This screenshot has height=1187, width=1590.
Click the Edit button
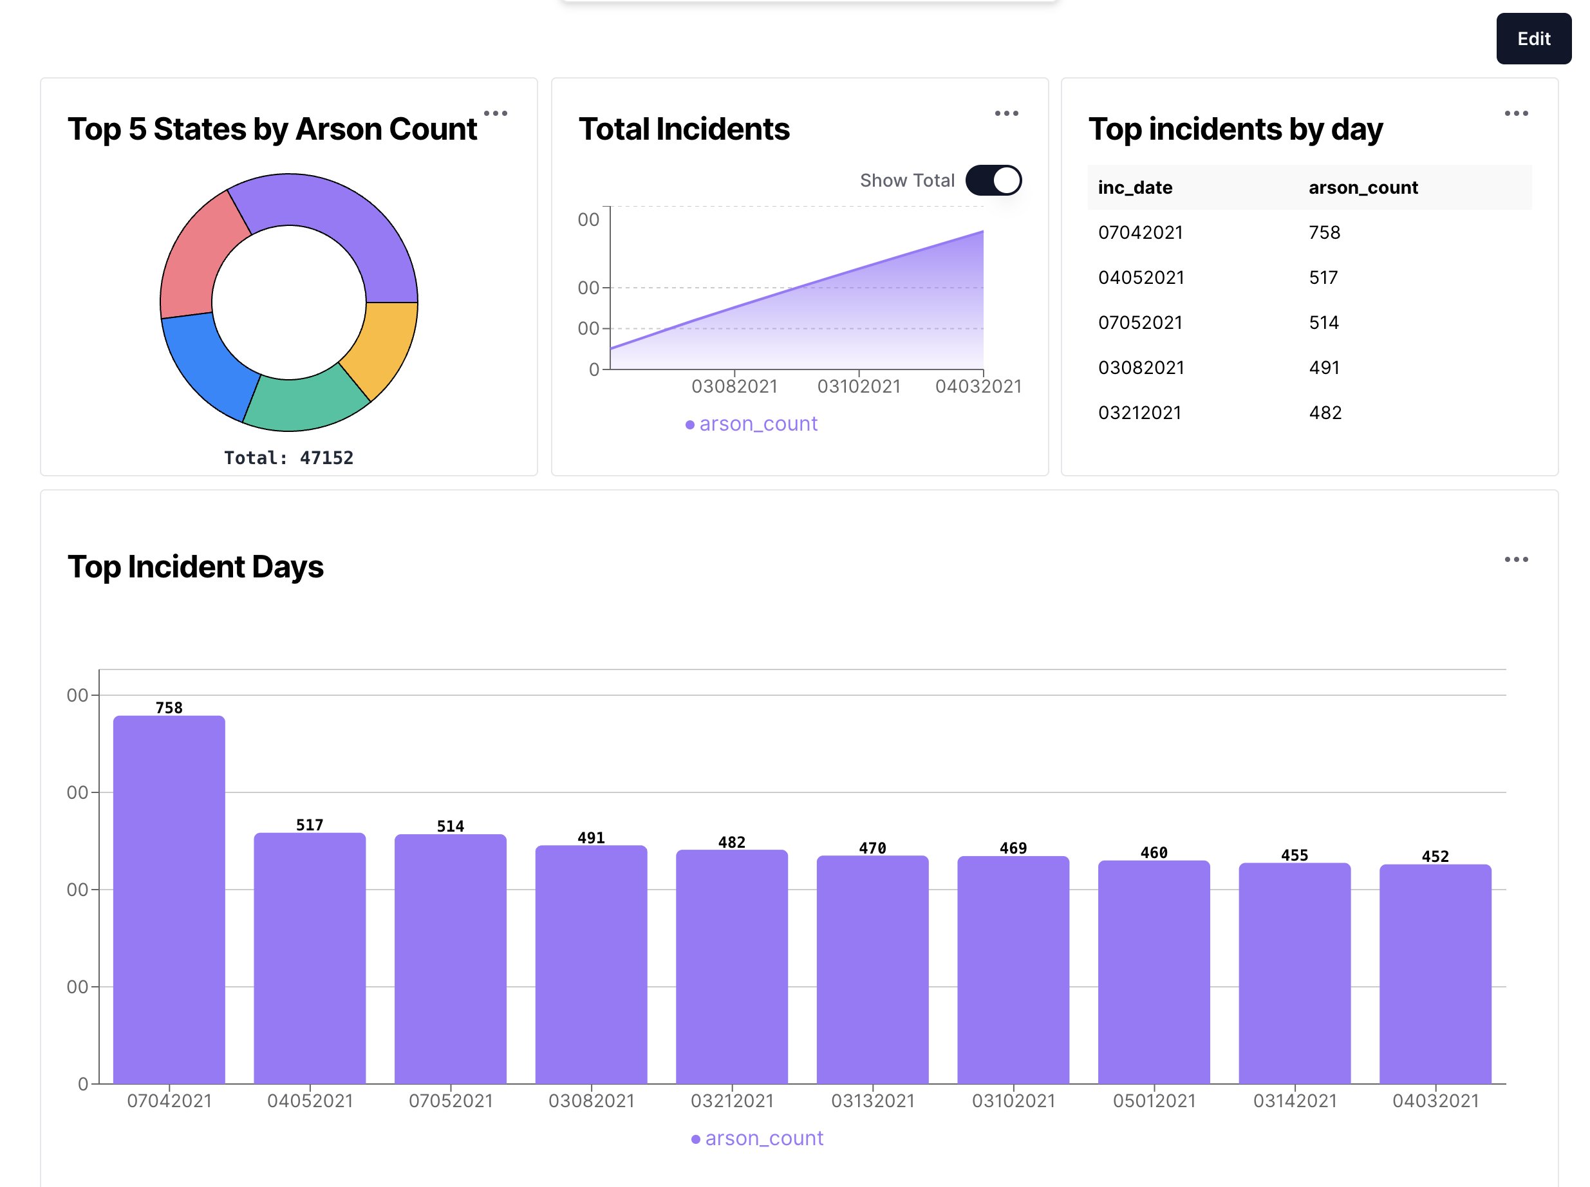coord(1533,39)
